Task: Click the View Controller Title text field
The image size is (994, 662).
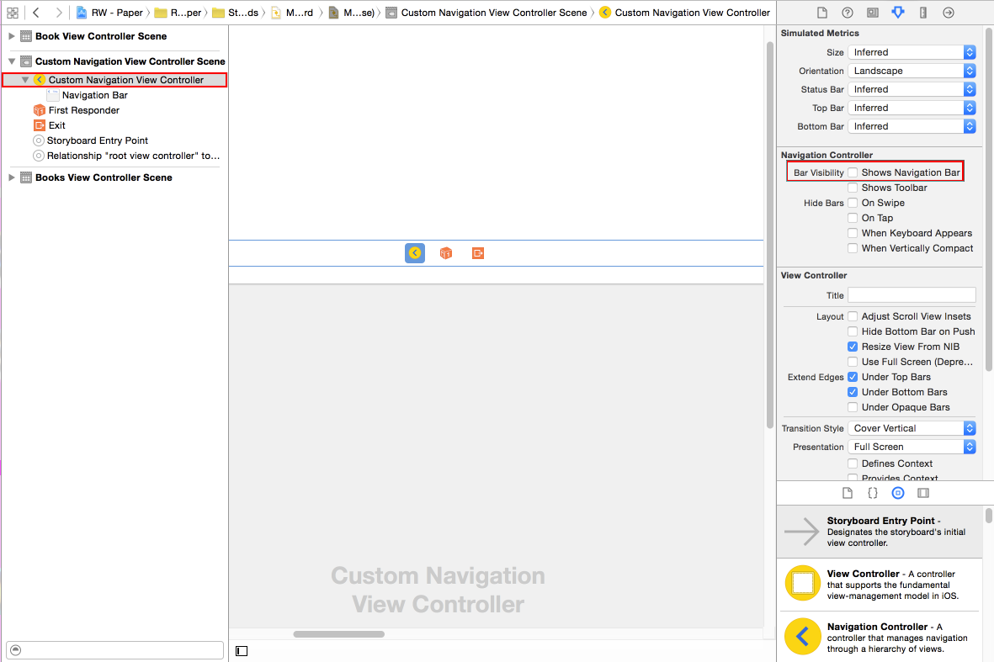Action: pos(912,295)
